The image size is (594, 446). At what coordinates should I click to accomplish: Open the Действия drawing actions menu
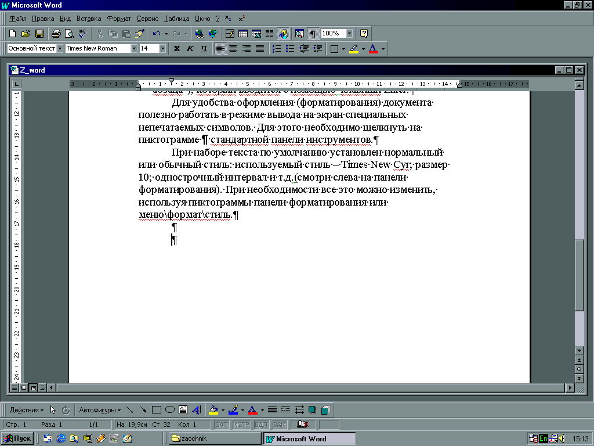tap(27, 410)
